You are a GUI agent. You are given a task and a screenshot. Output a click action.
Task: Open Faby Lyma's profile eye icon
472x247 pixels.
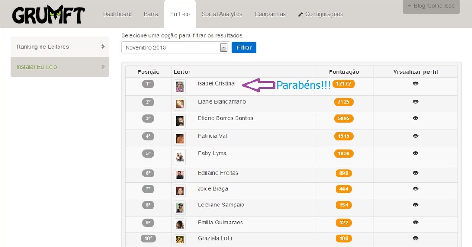(x=415, y=153)
